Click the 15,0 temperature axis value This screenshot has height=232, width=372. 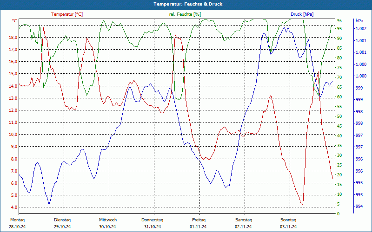(13, 74)
